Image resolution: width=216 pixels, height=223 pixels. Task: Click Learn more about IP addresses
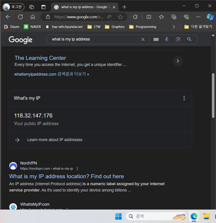(55, 140)
